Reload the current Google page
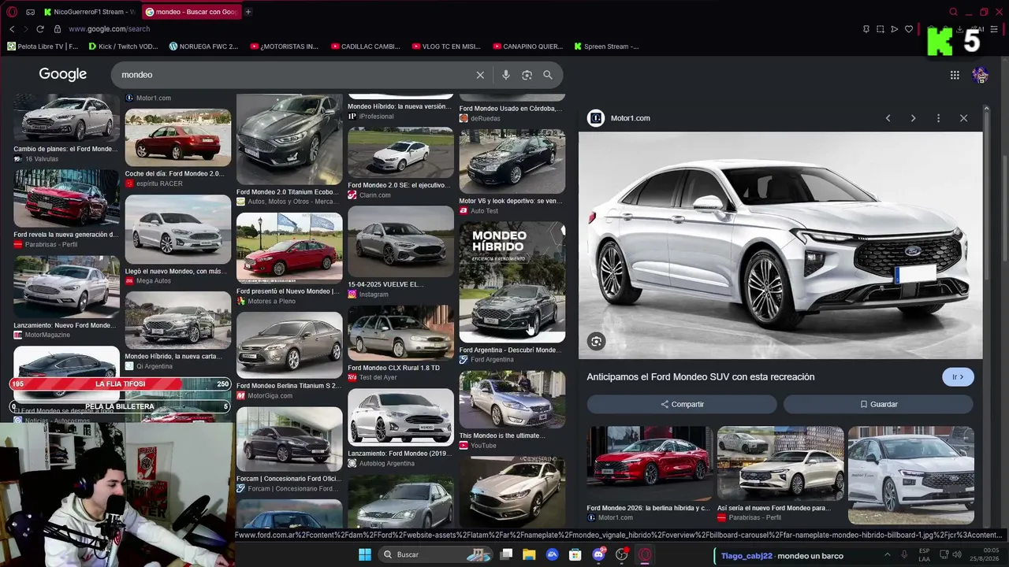The image size is (1009, 567). [40, 29]
